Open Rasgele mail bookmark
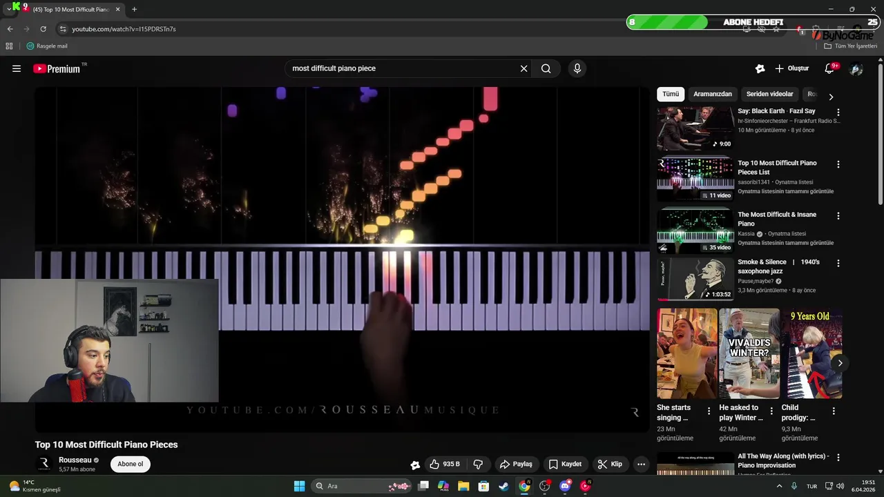 [47, 46]
